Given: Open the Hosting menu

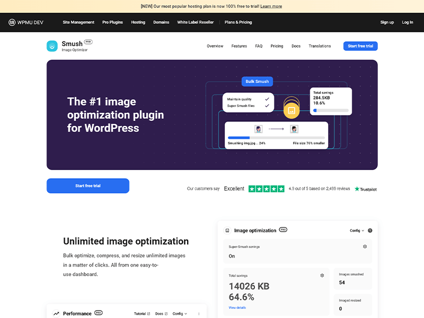Looking at the screenshot, I should (x=138, y=22).
